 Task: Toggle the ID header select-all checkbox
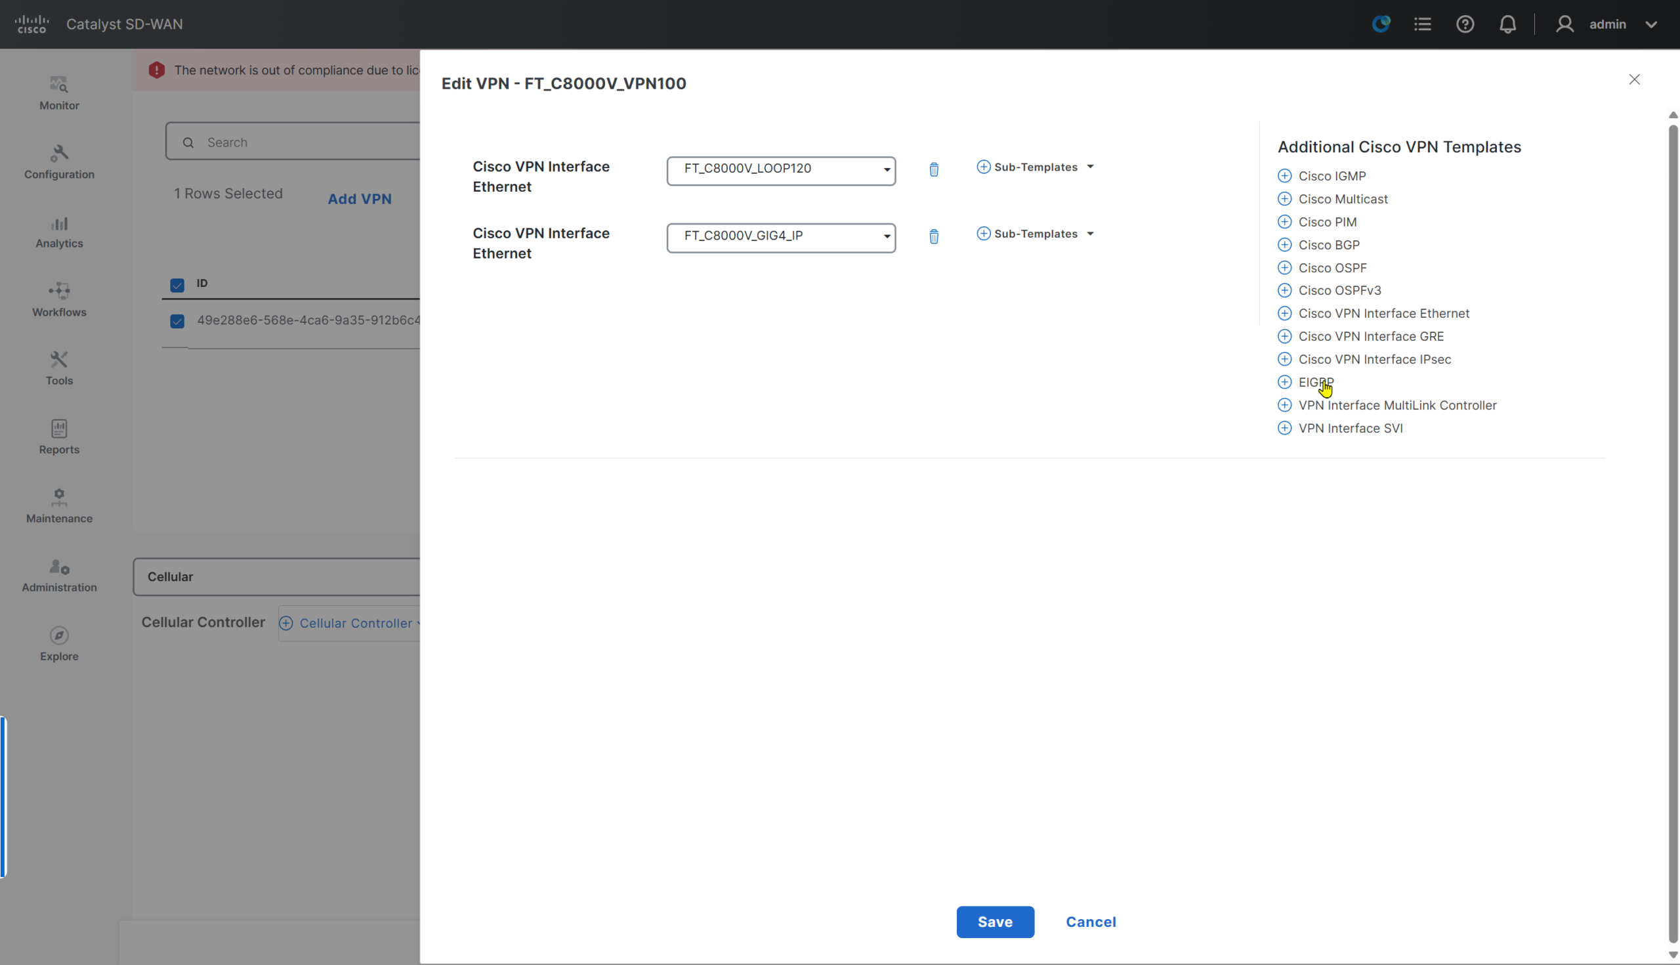point(177,285)
